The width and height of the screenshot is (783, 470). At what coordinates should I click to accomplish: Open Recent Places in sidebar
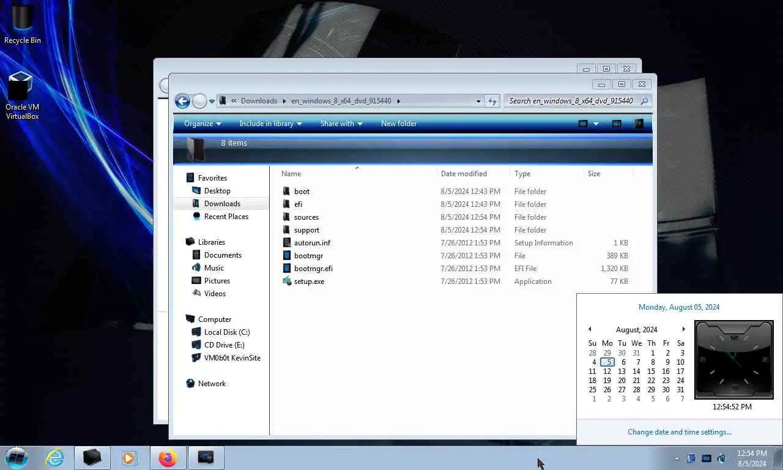click(226, 217)
